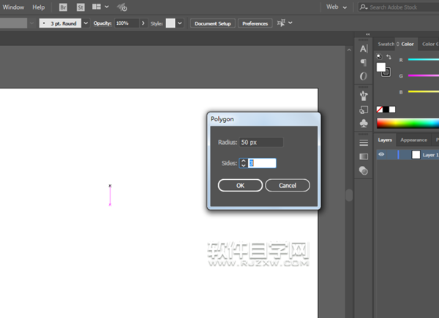Expand the 3 pt. Round brush dropdown

pos(86,23)
